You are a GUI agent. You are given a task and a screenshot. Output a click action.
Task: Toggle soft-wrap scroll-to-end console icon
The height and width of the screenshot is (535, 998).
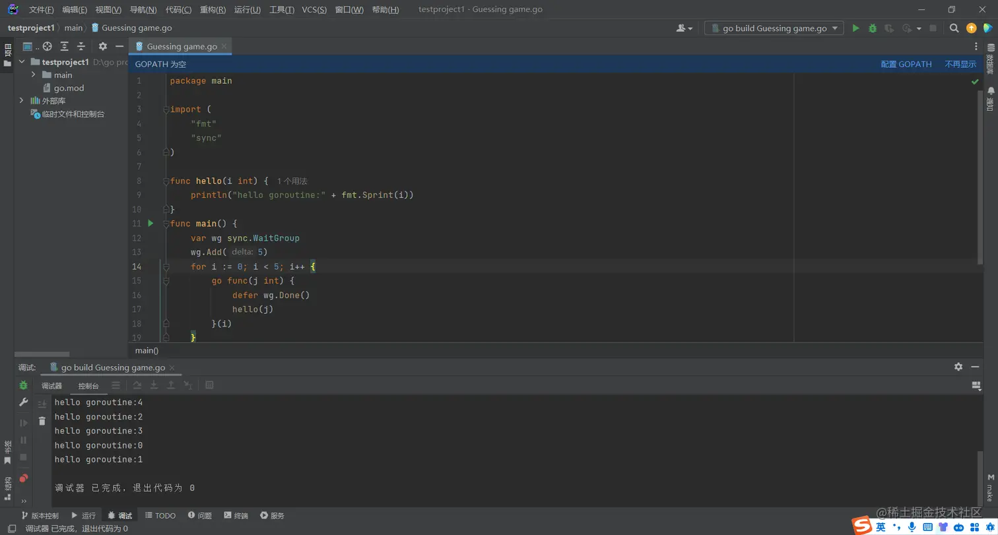coord(42,404)
